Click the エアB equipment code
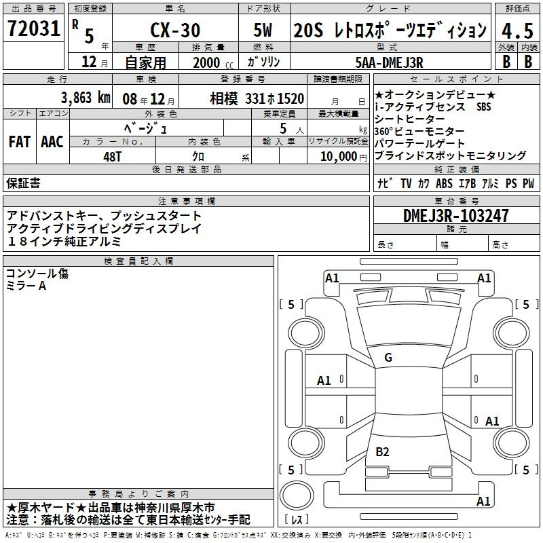The width and height of the screenshot is (543, 543). 467,184
